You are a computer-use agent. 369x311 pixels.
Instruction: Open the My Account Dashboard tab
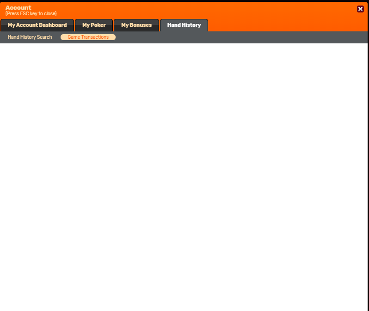click(37, 25)
